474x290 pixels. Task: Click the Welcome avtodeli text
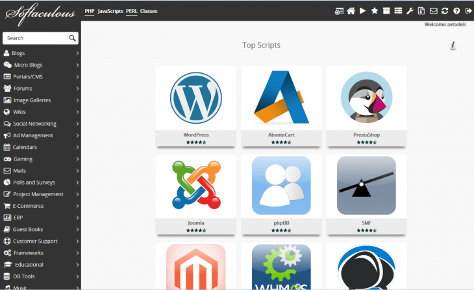click(445, 25)
